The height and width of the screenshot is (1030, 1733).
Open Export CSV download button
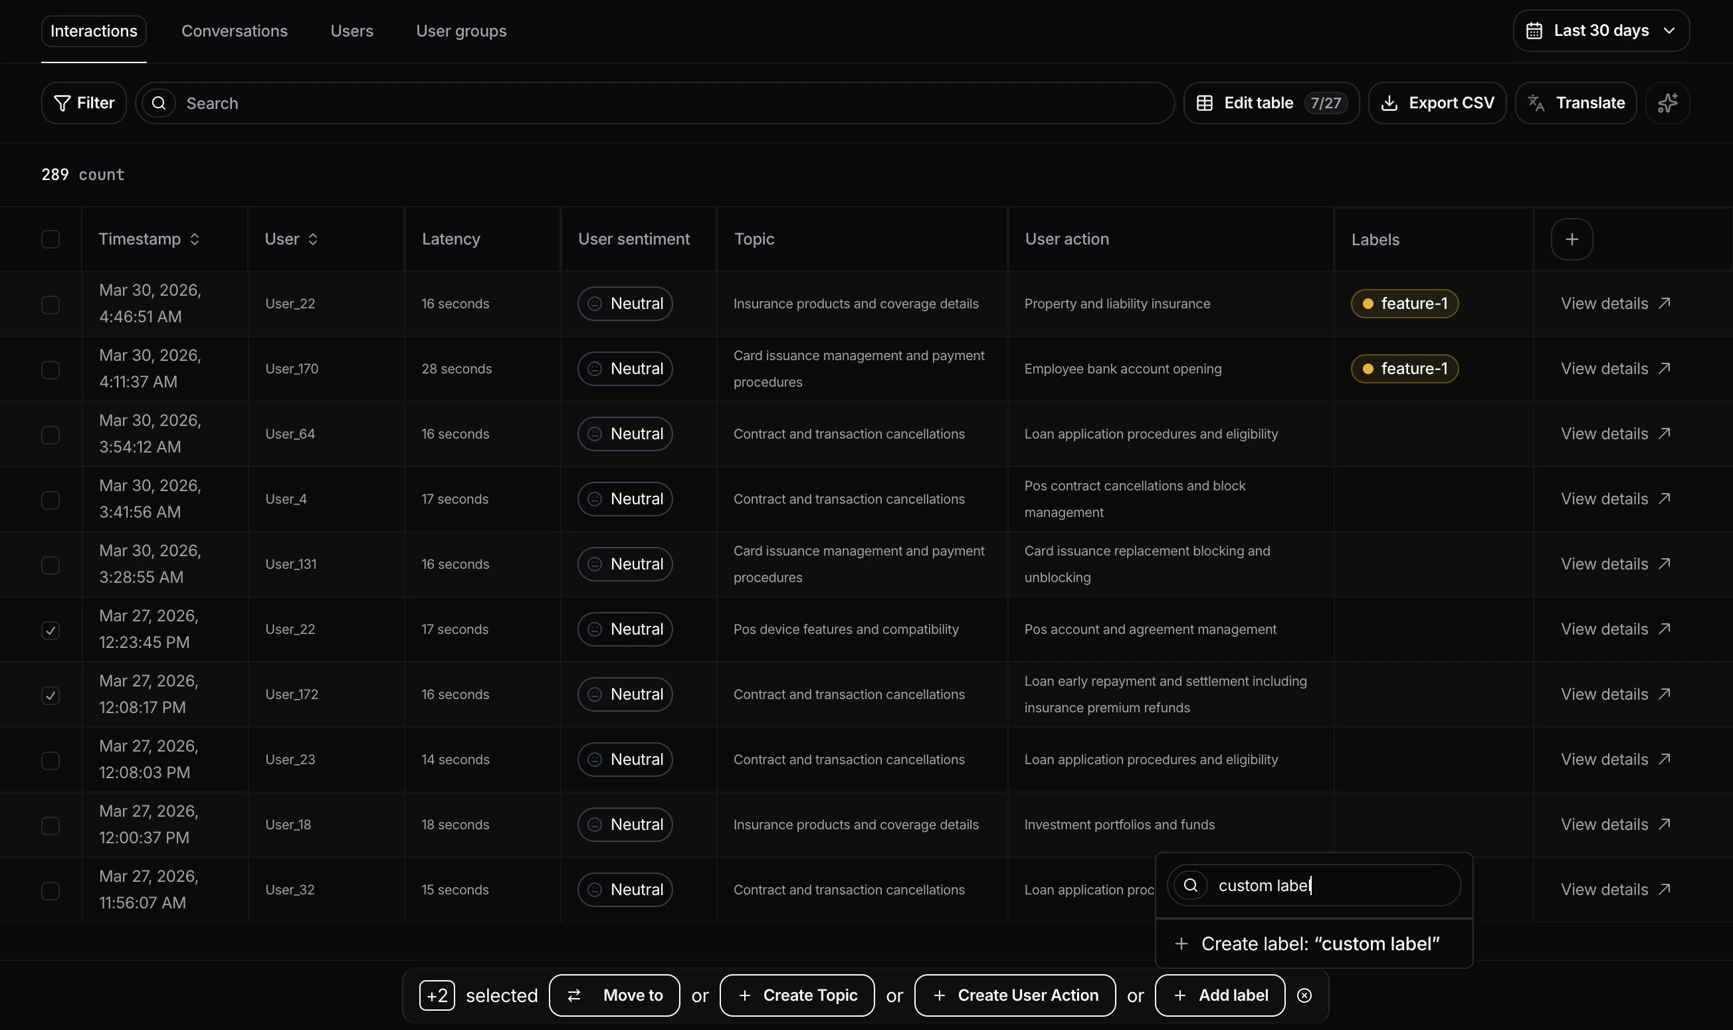point(1437,103)
